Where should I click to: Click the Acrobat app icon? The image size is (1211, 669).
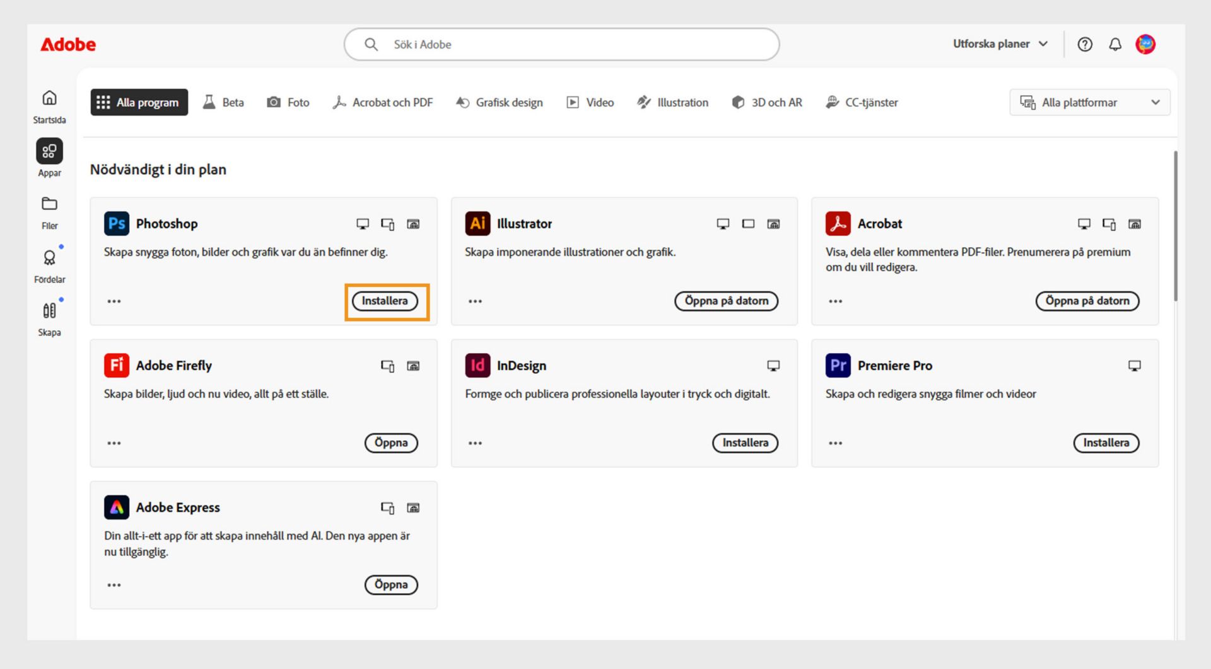pyautogui.click(x=838, y=224)
